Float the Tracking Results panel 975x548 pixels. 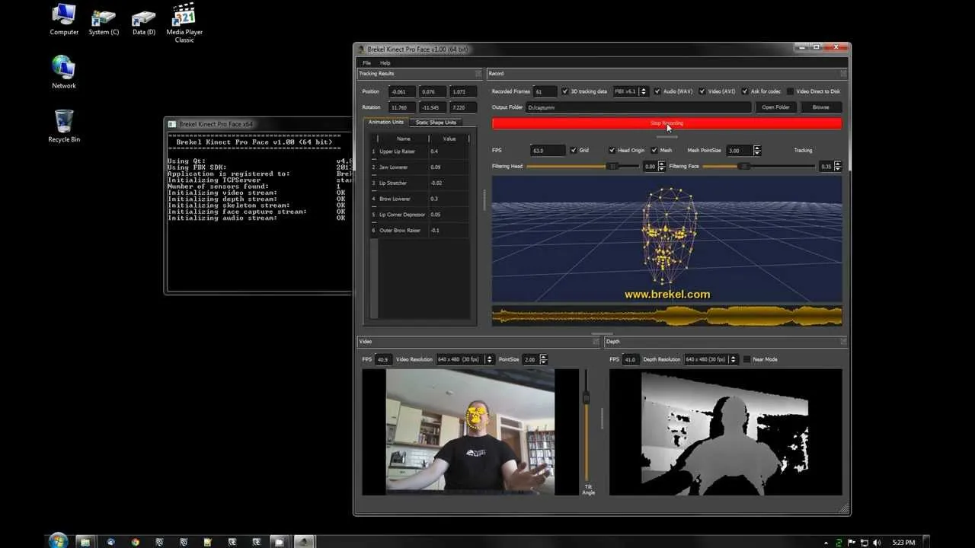(478, 74)
